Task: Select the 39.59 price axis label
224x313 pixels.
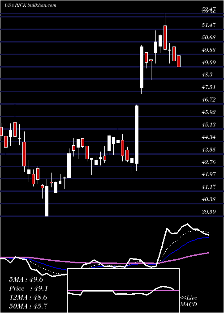Action: point(209,211)
